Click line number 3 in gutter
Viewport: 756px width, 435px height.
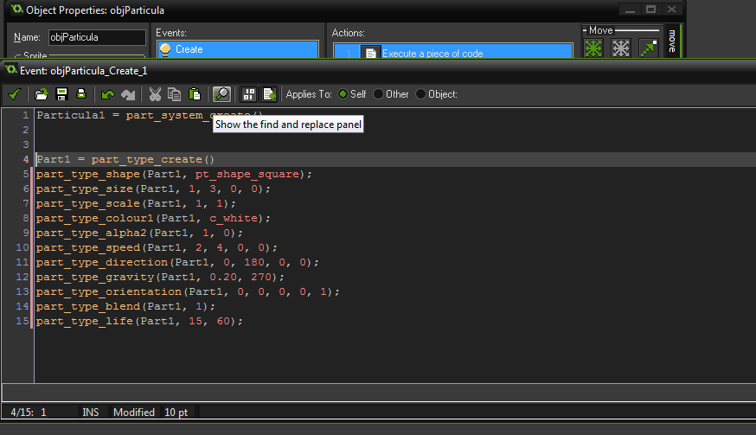(x=26, y=144)
